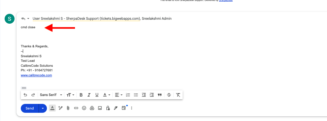
Task: Click the phone number line in signature
Action: point(37,70)
